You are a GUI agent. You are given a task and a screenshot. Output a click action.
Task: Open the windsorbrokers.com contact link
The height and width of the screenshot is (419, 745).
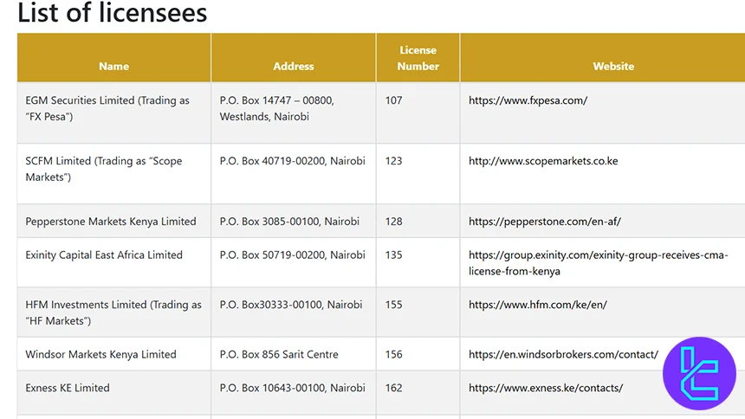[563, 355]
